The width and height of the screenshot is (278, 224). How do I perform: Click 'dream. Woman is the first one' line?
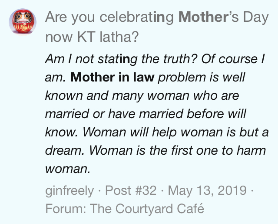(132, 150)
